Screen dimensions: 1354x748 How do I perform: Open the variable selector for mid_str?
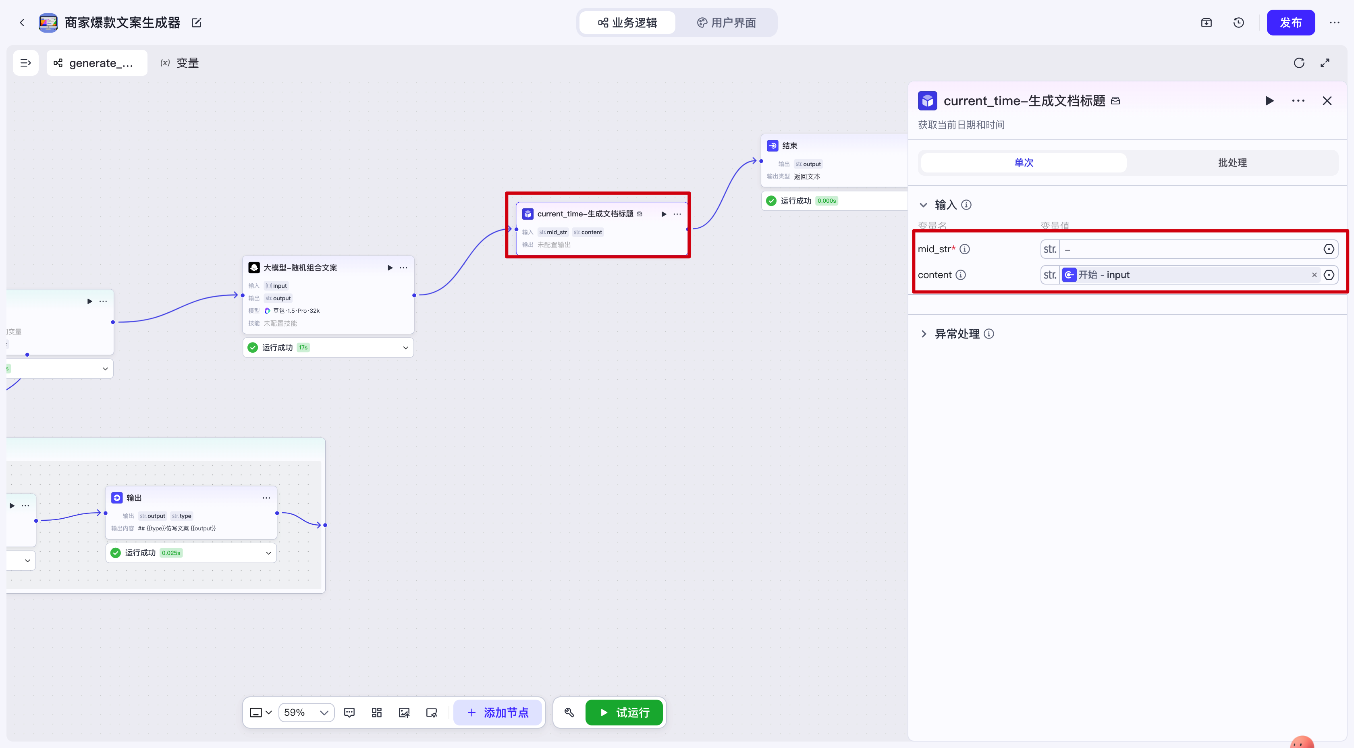pyautogui.click(x=1329, y=249)
